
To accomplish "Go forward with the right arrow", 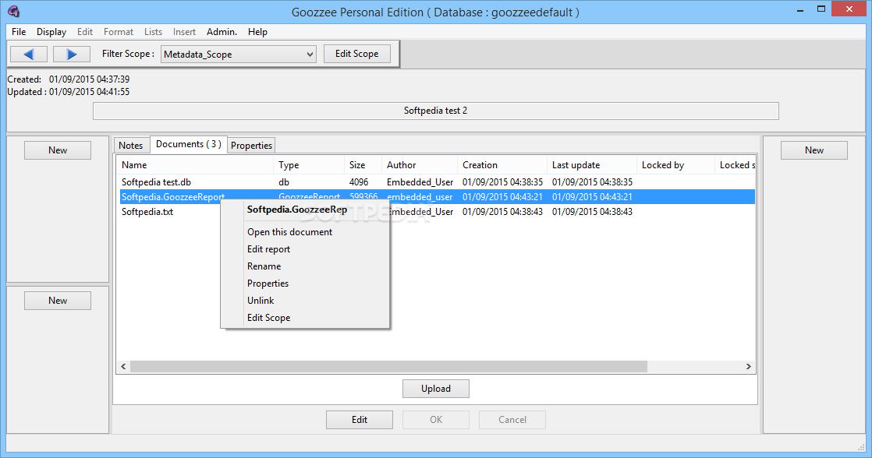I will 71,54.
